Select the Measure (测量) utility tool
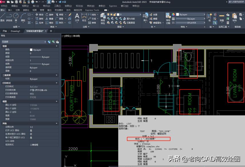Screen dimensions: 245x167 point(222,17)
